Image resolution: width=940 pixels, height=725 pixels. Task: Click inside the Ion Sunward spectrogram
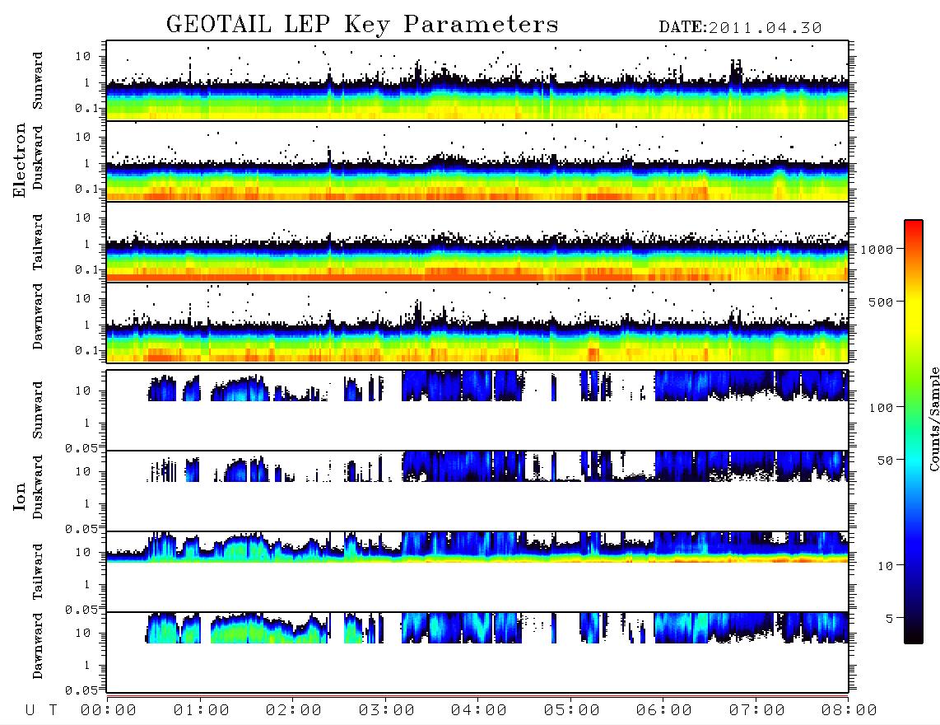[477, 410]
